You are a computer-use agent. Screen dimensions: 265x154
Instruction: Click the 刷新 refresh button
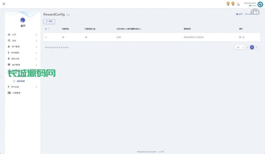[49, 21]
